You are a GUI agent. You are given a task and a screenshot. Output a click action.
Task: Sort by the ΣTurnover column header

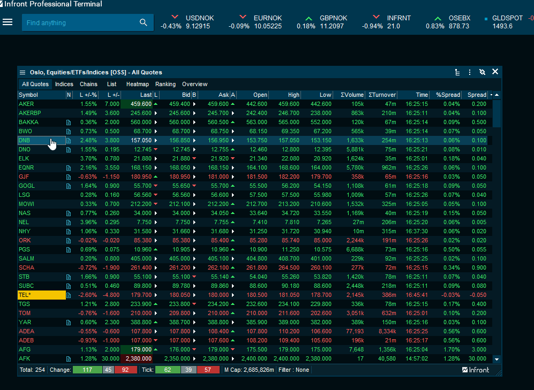click(382, 95)
